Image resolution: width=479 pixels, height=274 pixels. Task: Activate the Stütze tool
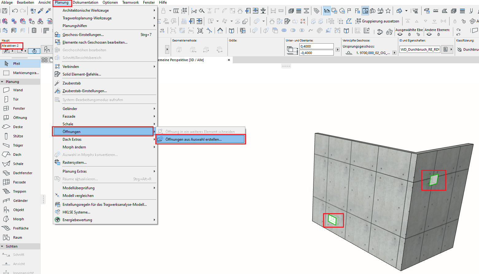18,136
